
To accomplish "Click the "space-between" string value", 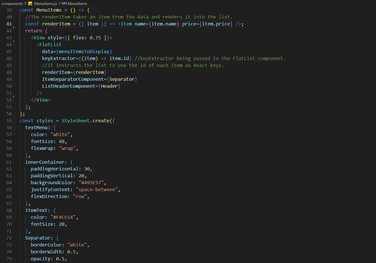I will (x=97, y=190).
